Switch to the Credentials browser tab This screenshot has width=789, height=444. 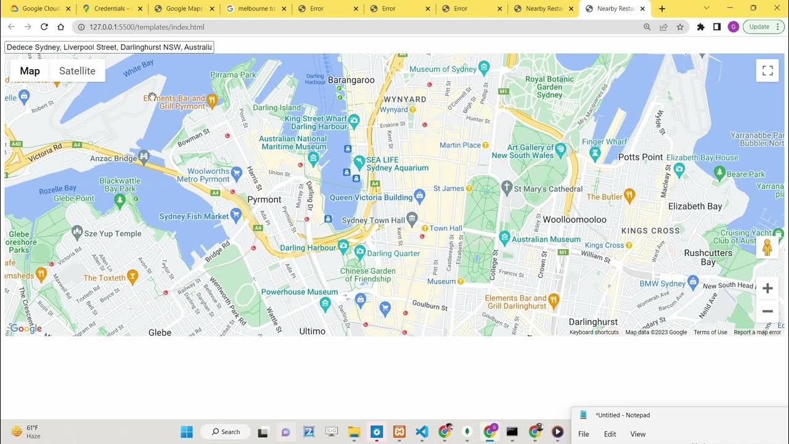point(112,9)
